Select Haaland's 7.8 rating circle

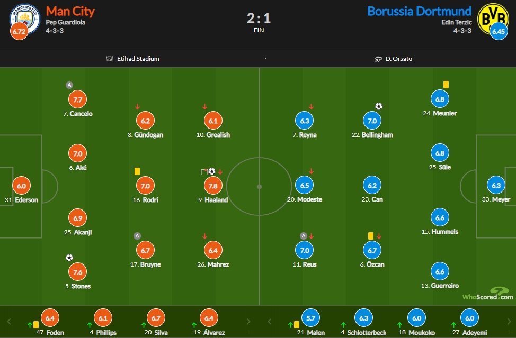(213, 186)
